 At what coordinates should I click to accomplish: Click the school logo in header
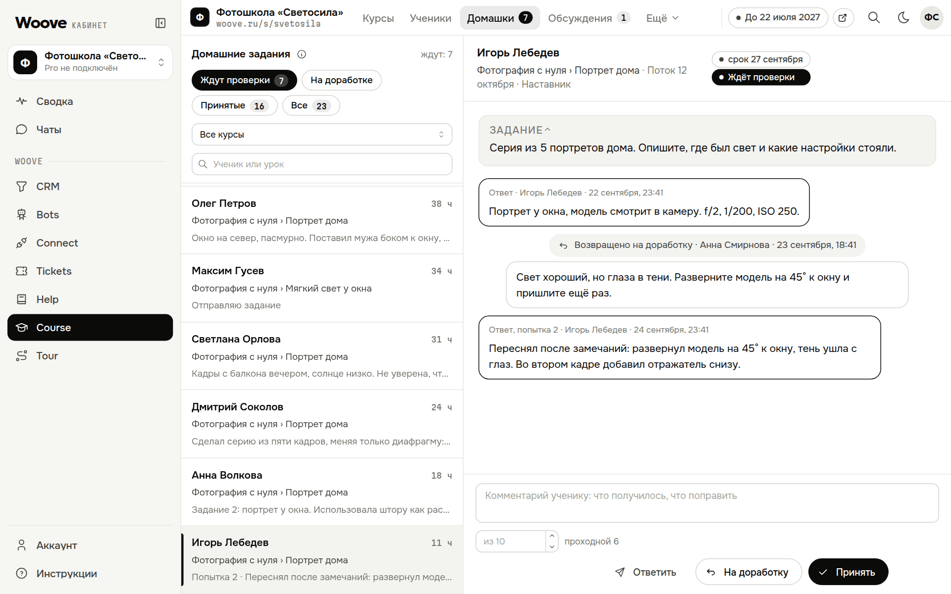[x=200, y=17]
